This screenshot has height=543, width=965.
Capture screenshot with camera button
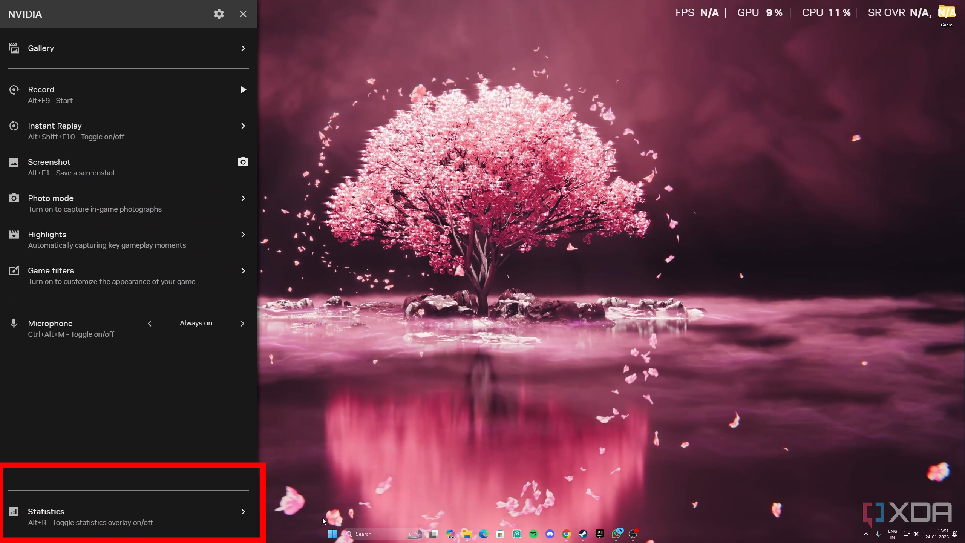click(243, 162)
